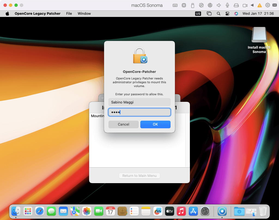This screenshot has height=220, width=279.
Task: Open the File menu
Action: 69,13
